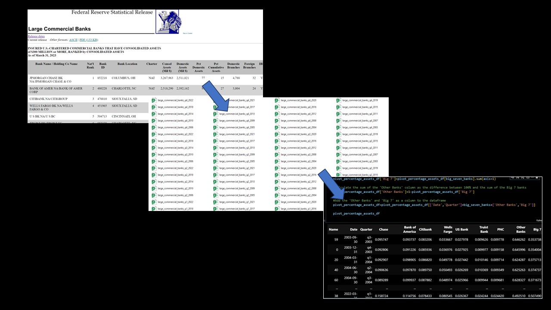Open the large_commercial_banks_q4_2022 spreadsheet icon
The width and height of the screenshot is (551, 310).
click(155, 100)
